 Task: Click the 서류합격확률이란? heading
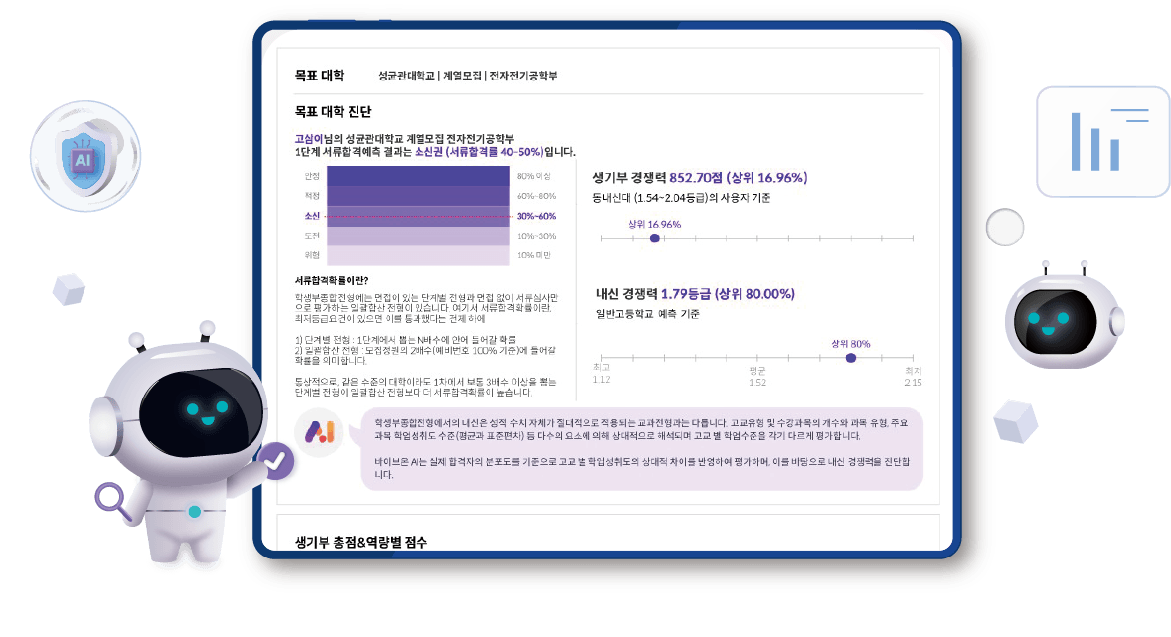pyautogui.click(x=332, y=281)
